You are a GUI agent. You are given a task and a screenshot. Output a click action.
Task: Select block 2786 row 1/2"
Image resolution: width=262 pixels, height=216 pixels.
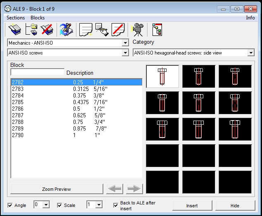[76, 109]
